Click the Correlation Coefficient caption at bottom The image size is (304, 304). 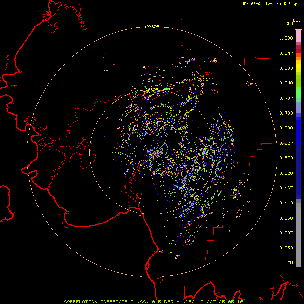[153, 302]
